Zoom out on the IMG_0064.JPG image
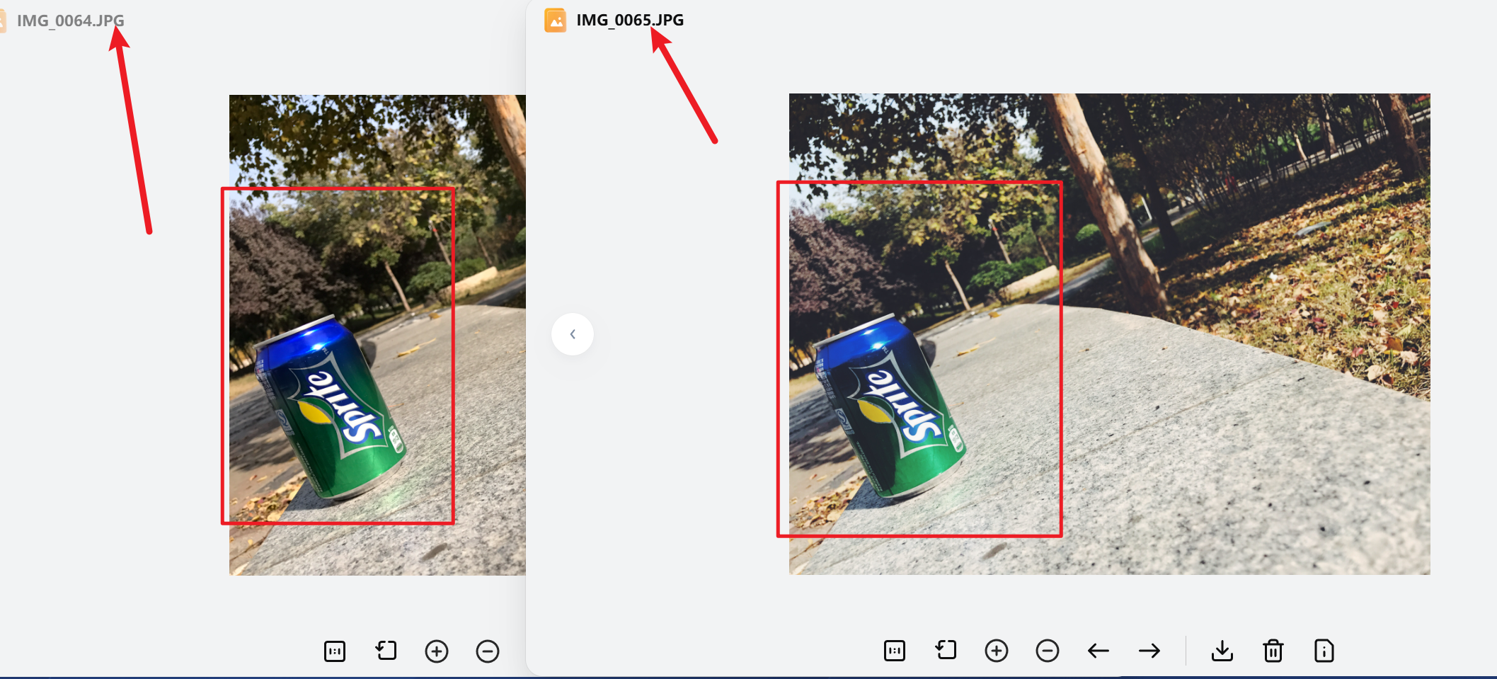The height and width of the screenshot is (679, 1497). 488,651
